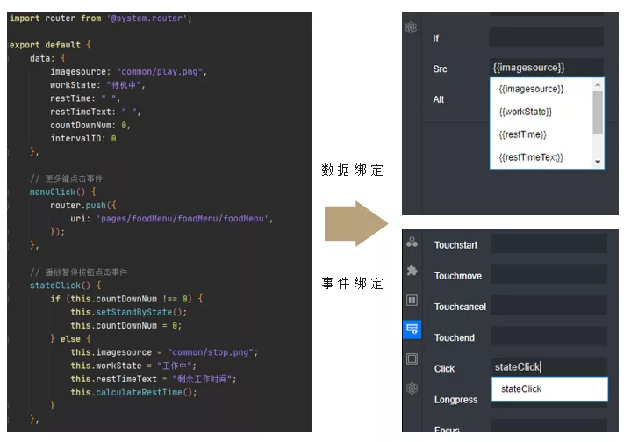Click the 'Longpress' event label

(x=455, y=400)
